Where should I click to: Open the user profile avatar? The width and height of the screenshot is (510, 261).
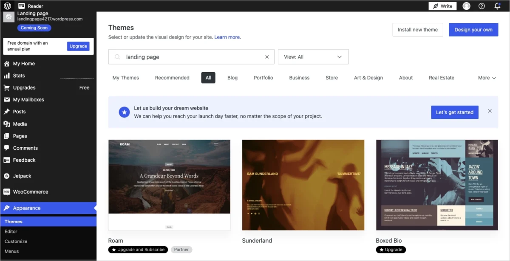(466, 6)
